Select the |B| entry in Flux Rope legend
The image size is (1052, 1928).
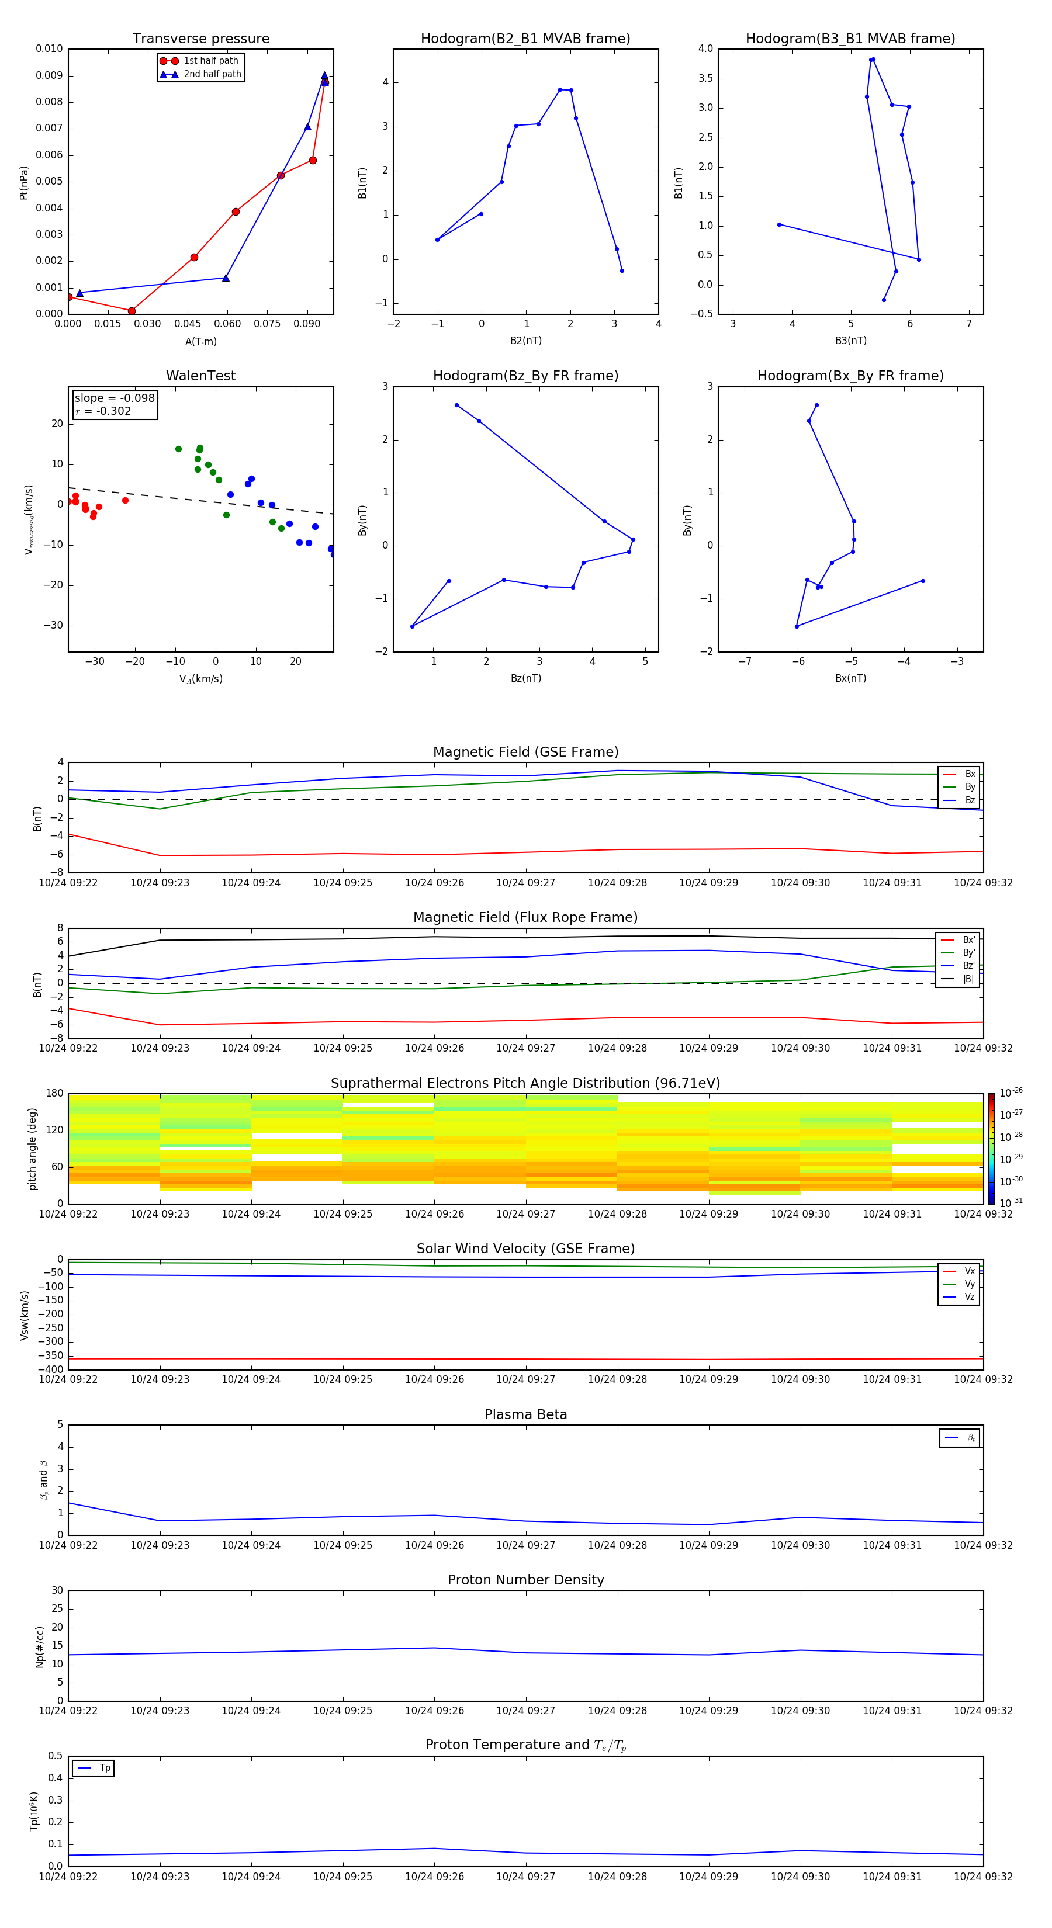[958, 979]
